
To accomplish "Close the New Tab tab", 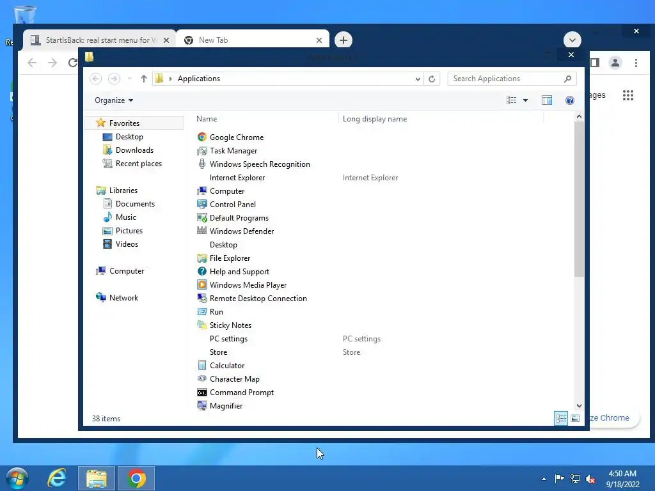I will 319,40.
